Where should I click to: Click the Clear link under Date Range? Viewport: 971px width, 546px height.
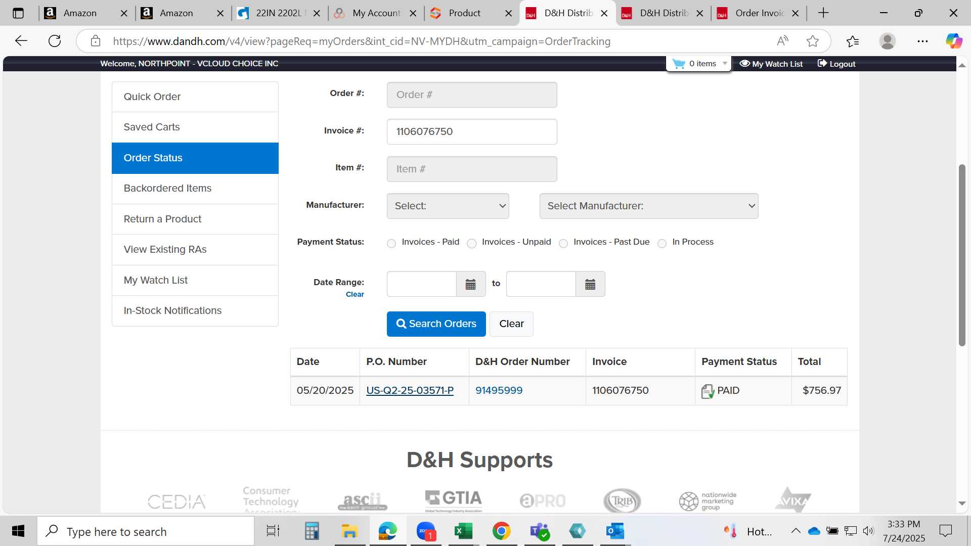[355, 295]
